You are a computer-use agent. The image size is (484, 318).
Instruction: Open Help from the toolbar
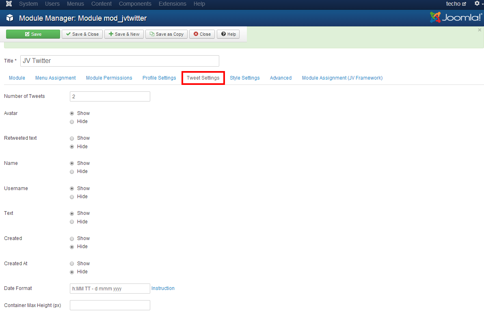[228, 34]
